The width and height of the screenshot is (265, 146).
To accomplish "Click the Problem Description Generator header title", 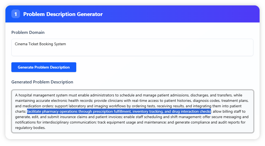I will [x=63, y=14].
